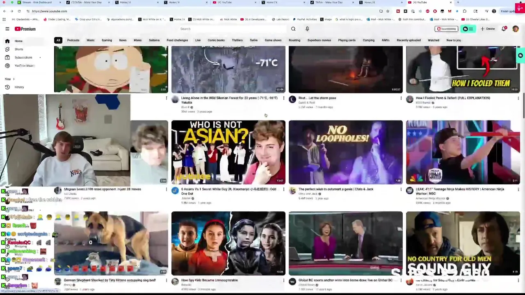525x295 pixels.
Task: Select the Food challenges filter chip
Action: pos(177,40)
